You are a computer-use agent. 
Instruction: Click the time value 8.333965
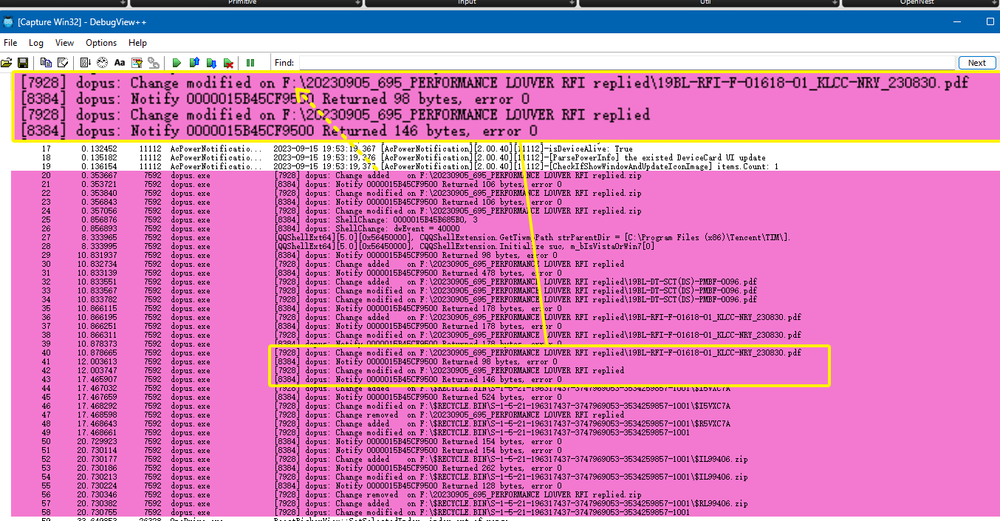[99, 237]
